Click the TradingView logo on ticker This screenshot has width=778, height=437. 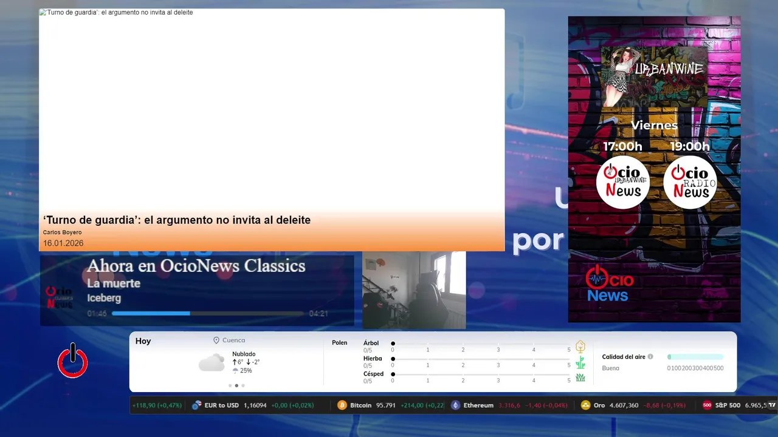772,405
